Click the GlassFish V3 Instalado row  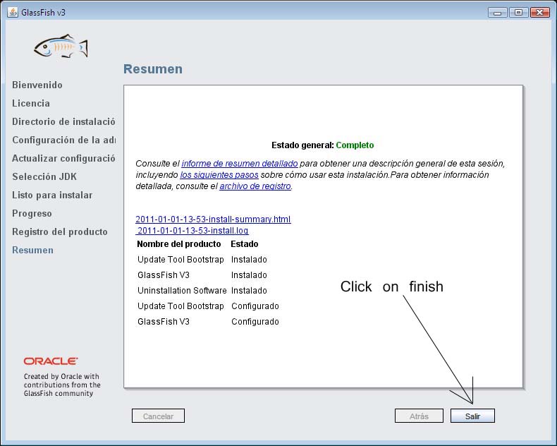point(202,275)
